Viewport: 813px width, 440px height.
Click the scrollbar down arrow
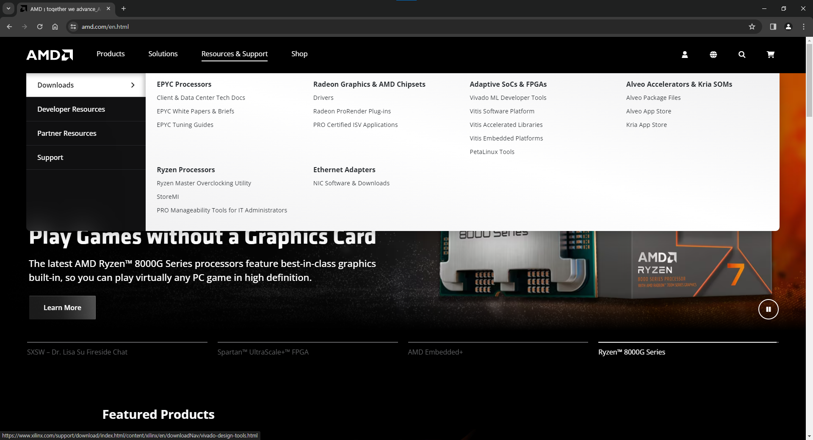[809, 436]
